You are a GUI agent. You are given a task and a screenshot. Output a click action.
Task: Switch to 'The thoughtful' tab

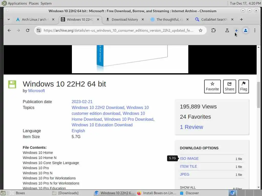(x=169, y=19)
